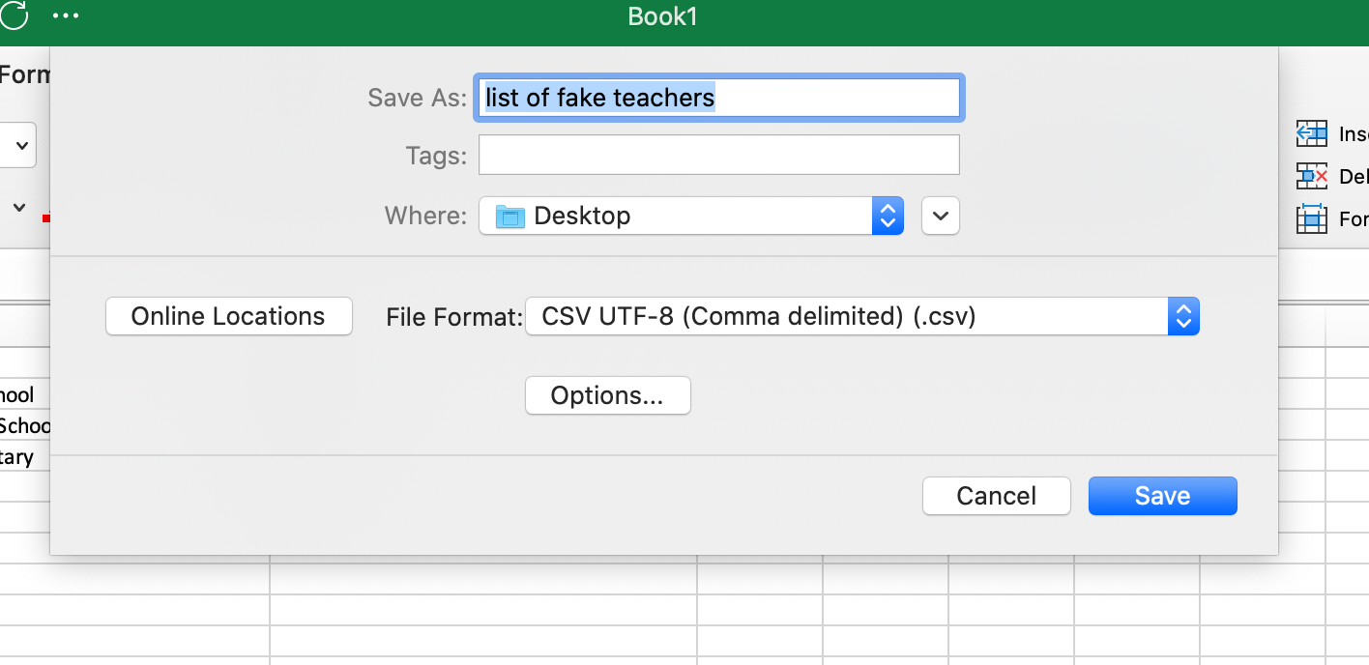Open the Options... button
The image size is (1369, 665).
(607, 395)
